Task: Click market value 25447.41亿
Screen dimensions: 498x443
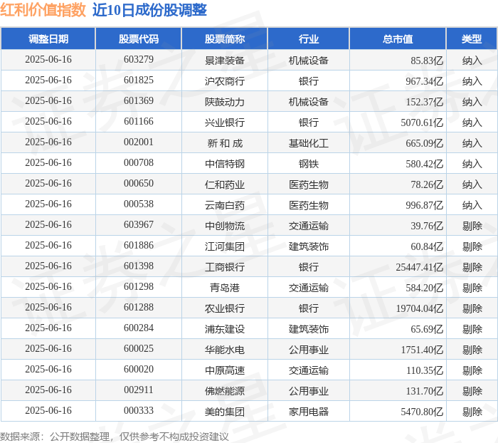Action: point(419,267)
